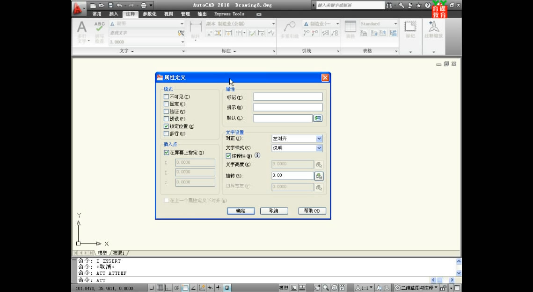This screenshot has height=292, width=533.
Task: Enable the 不可见 (Invisible) checkbox
Action: 166,97
